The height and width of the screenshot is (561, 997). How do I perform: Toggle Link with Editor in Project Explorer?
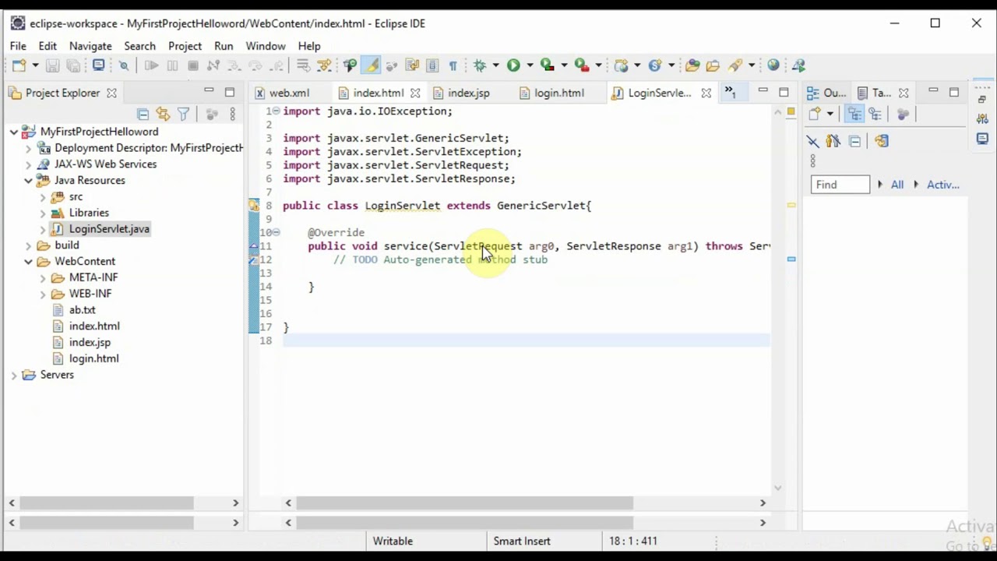tap(163, 115)
